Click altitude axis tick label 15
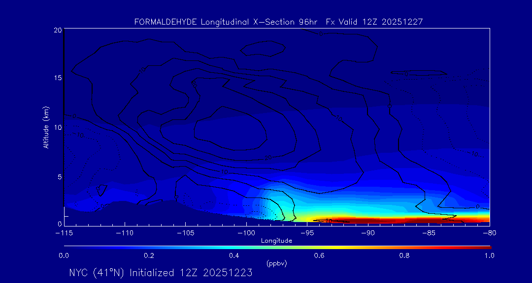Viewport: 532px width, 283px height. (57, 78)
